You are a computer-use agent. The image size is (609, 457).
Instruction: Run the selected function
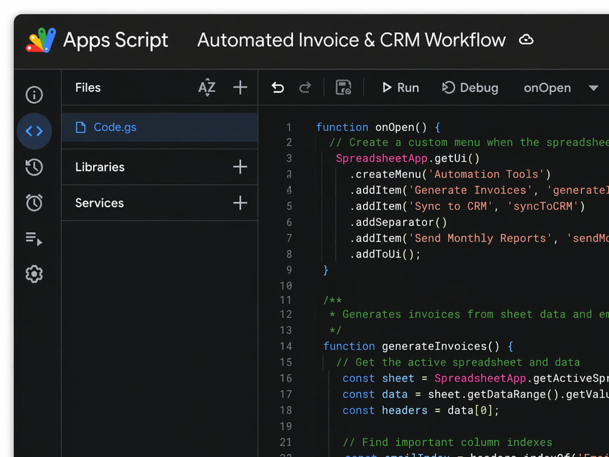(x=401, y=88)
